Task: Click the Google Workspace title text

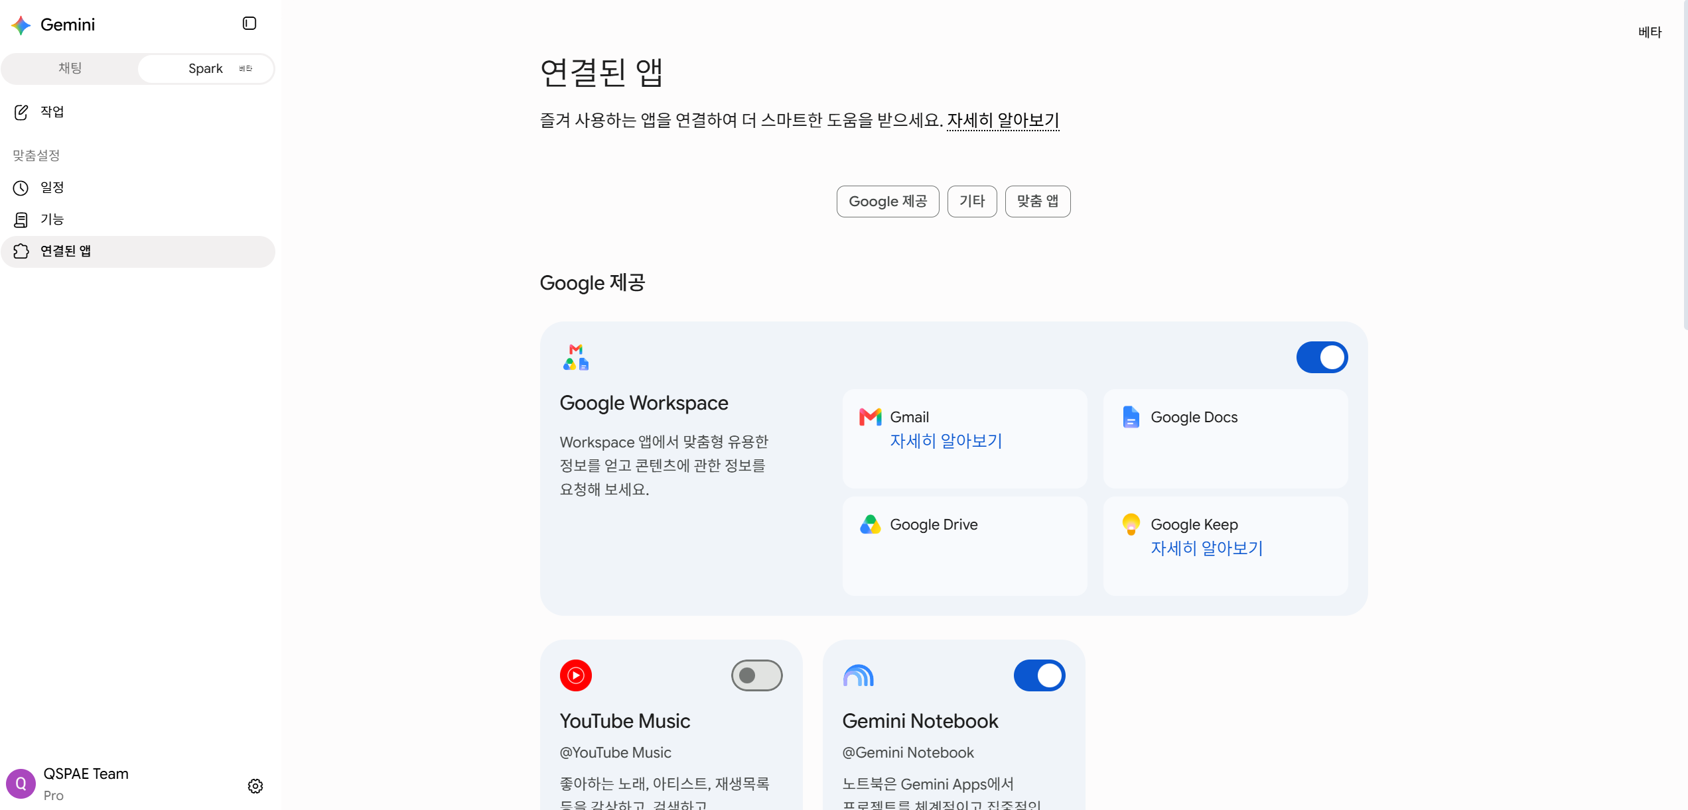Action: pyautogui.click(x=644, y=403)
